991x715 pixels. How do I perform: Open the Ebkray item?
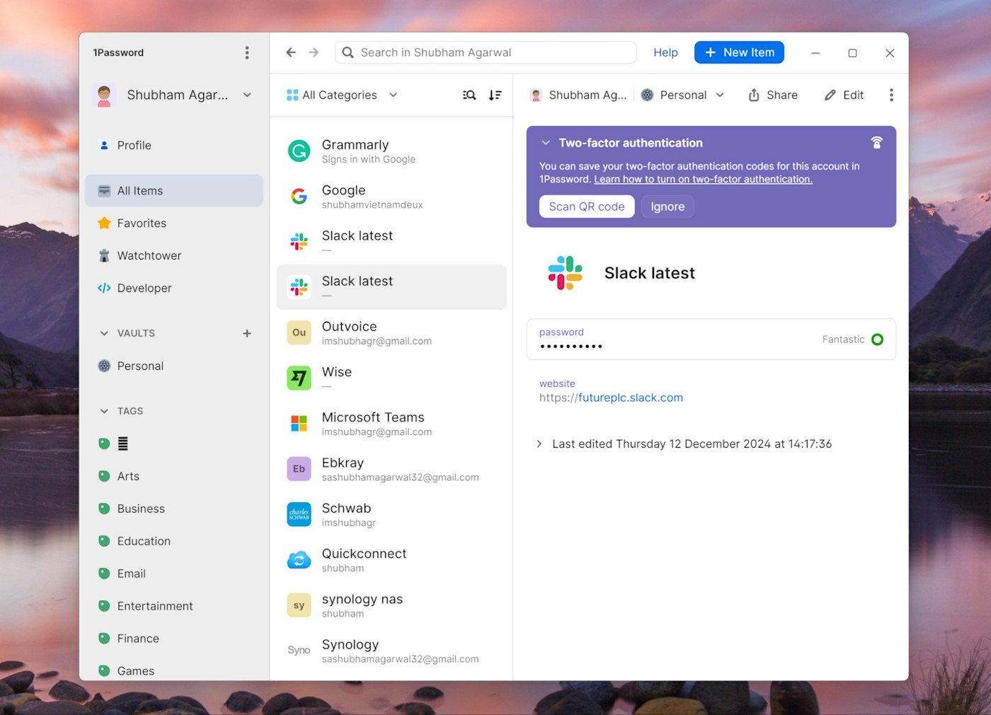pyautogui.click(x=391, y=468)
